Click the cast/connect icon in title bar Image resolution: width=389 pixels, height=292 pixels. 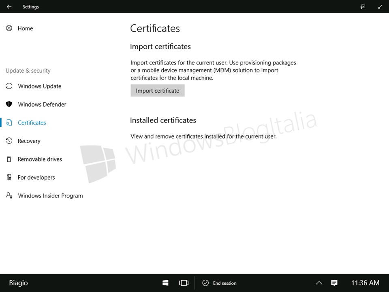363,7
